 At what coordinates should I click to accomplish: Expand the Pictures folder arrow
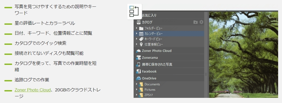click(x=137, y=90)
